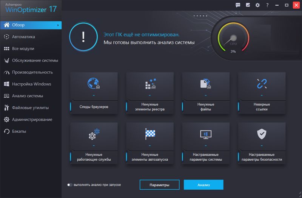Viewport: 302px width, 198px height.
Task: Open Ненужные элементы реестра tile label
Action: (x=149, y=107)
